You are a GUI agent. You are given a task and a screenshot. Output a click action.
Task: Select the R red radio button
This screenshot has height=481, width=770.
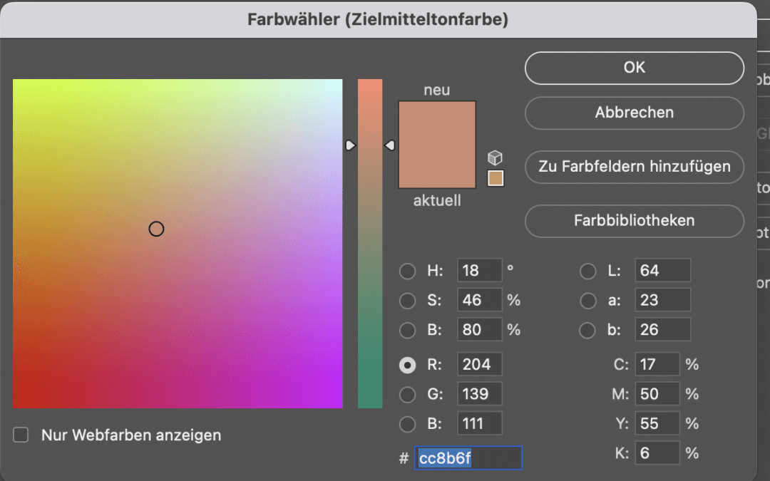click(407, 365)
